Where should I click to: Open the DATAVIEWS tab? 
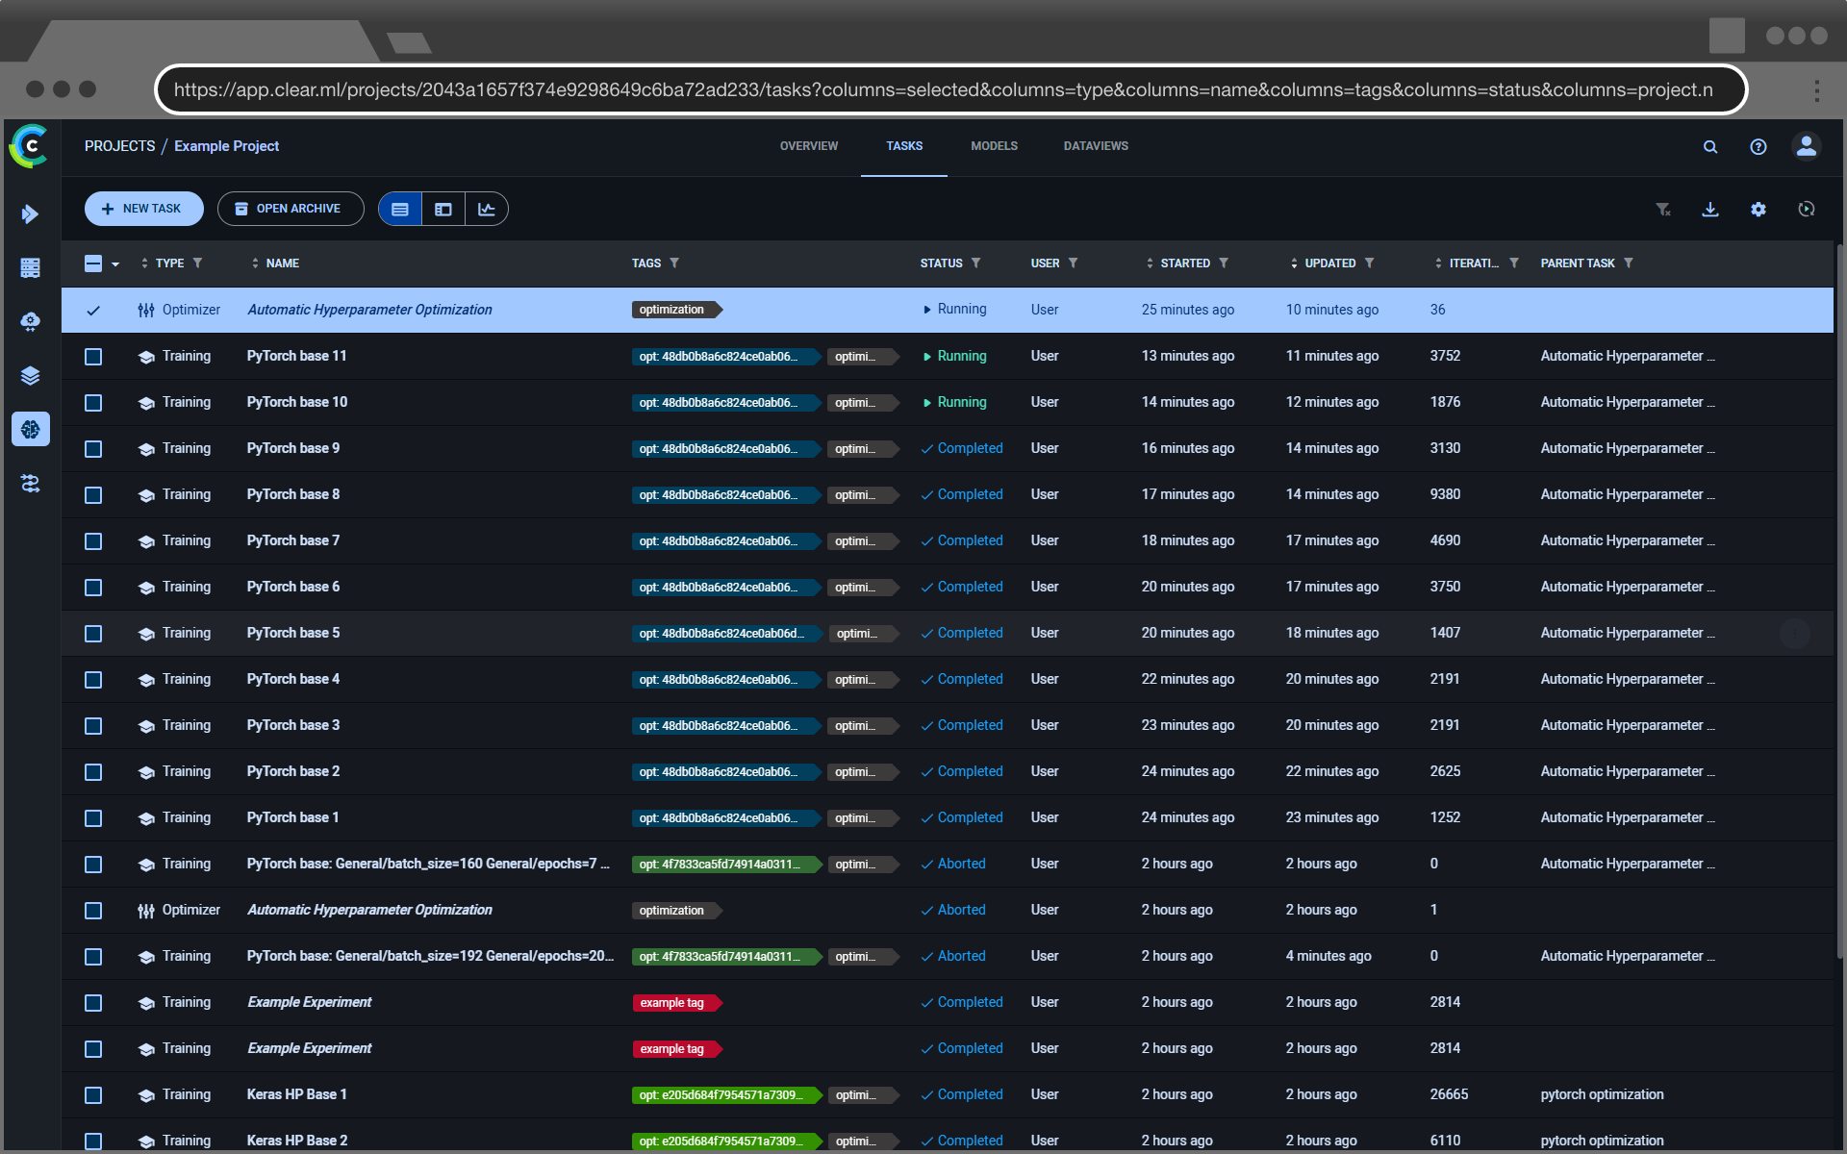(1096, 146)
